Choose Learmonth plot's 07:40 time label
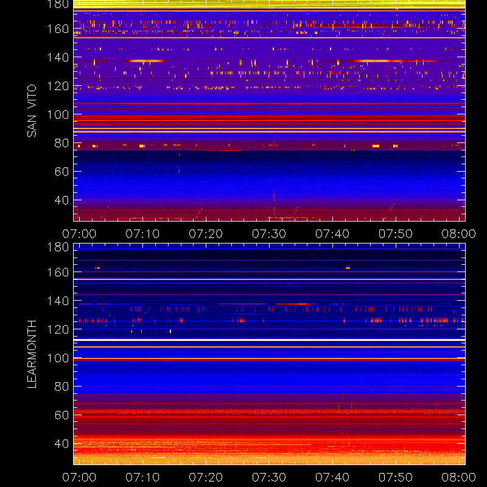Screen dimensions: 487x487 coord(332,477)
